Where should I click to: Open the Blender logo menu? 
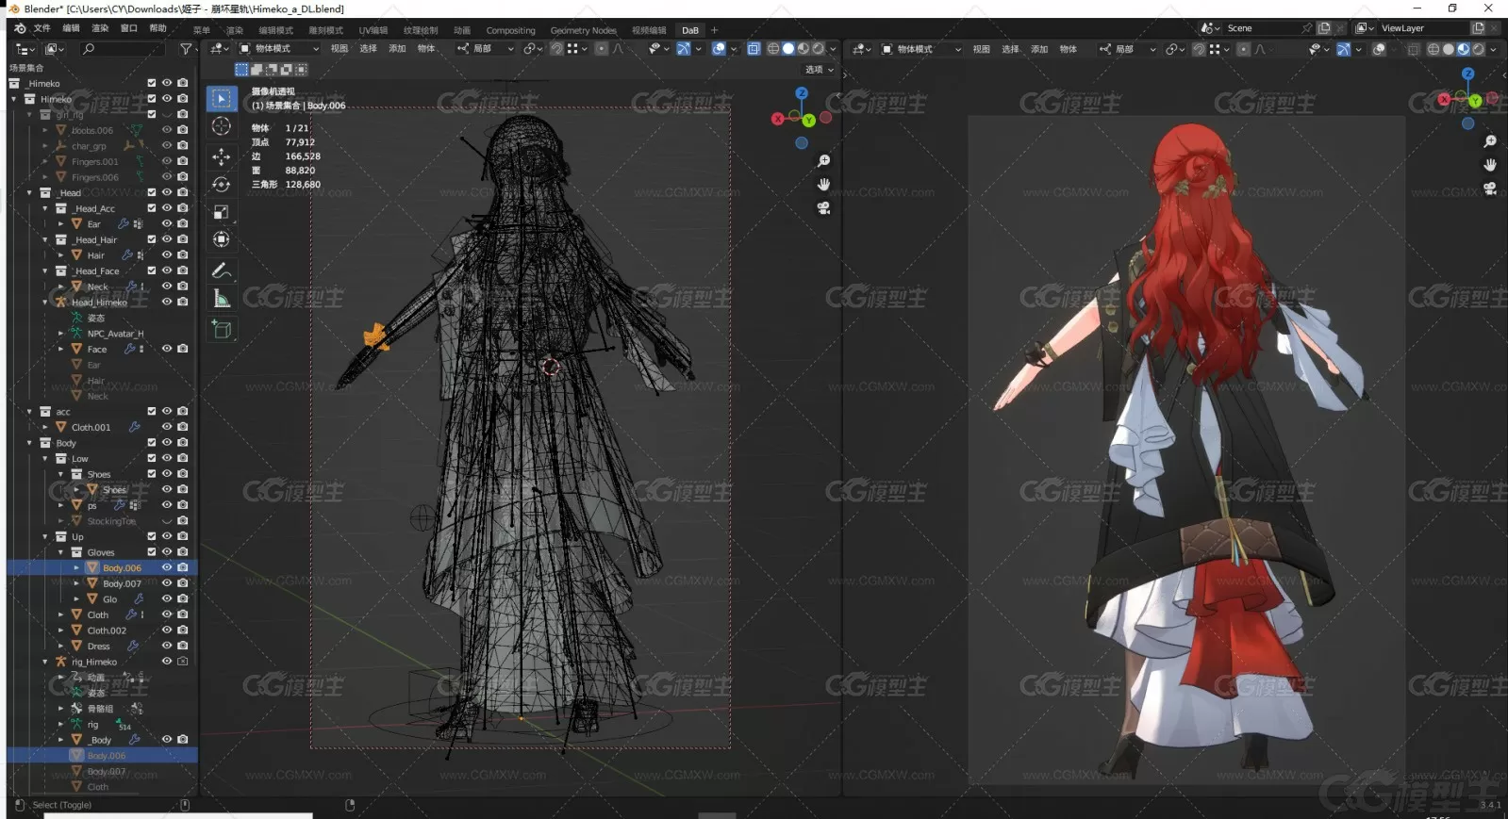pyautogui.click(x=20, y=28)
